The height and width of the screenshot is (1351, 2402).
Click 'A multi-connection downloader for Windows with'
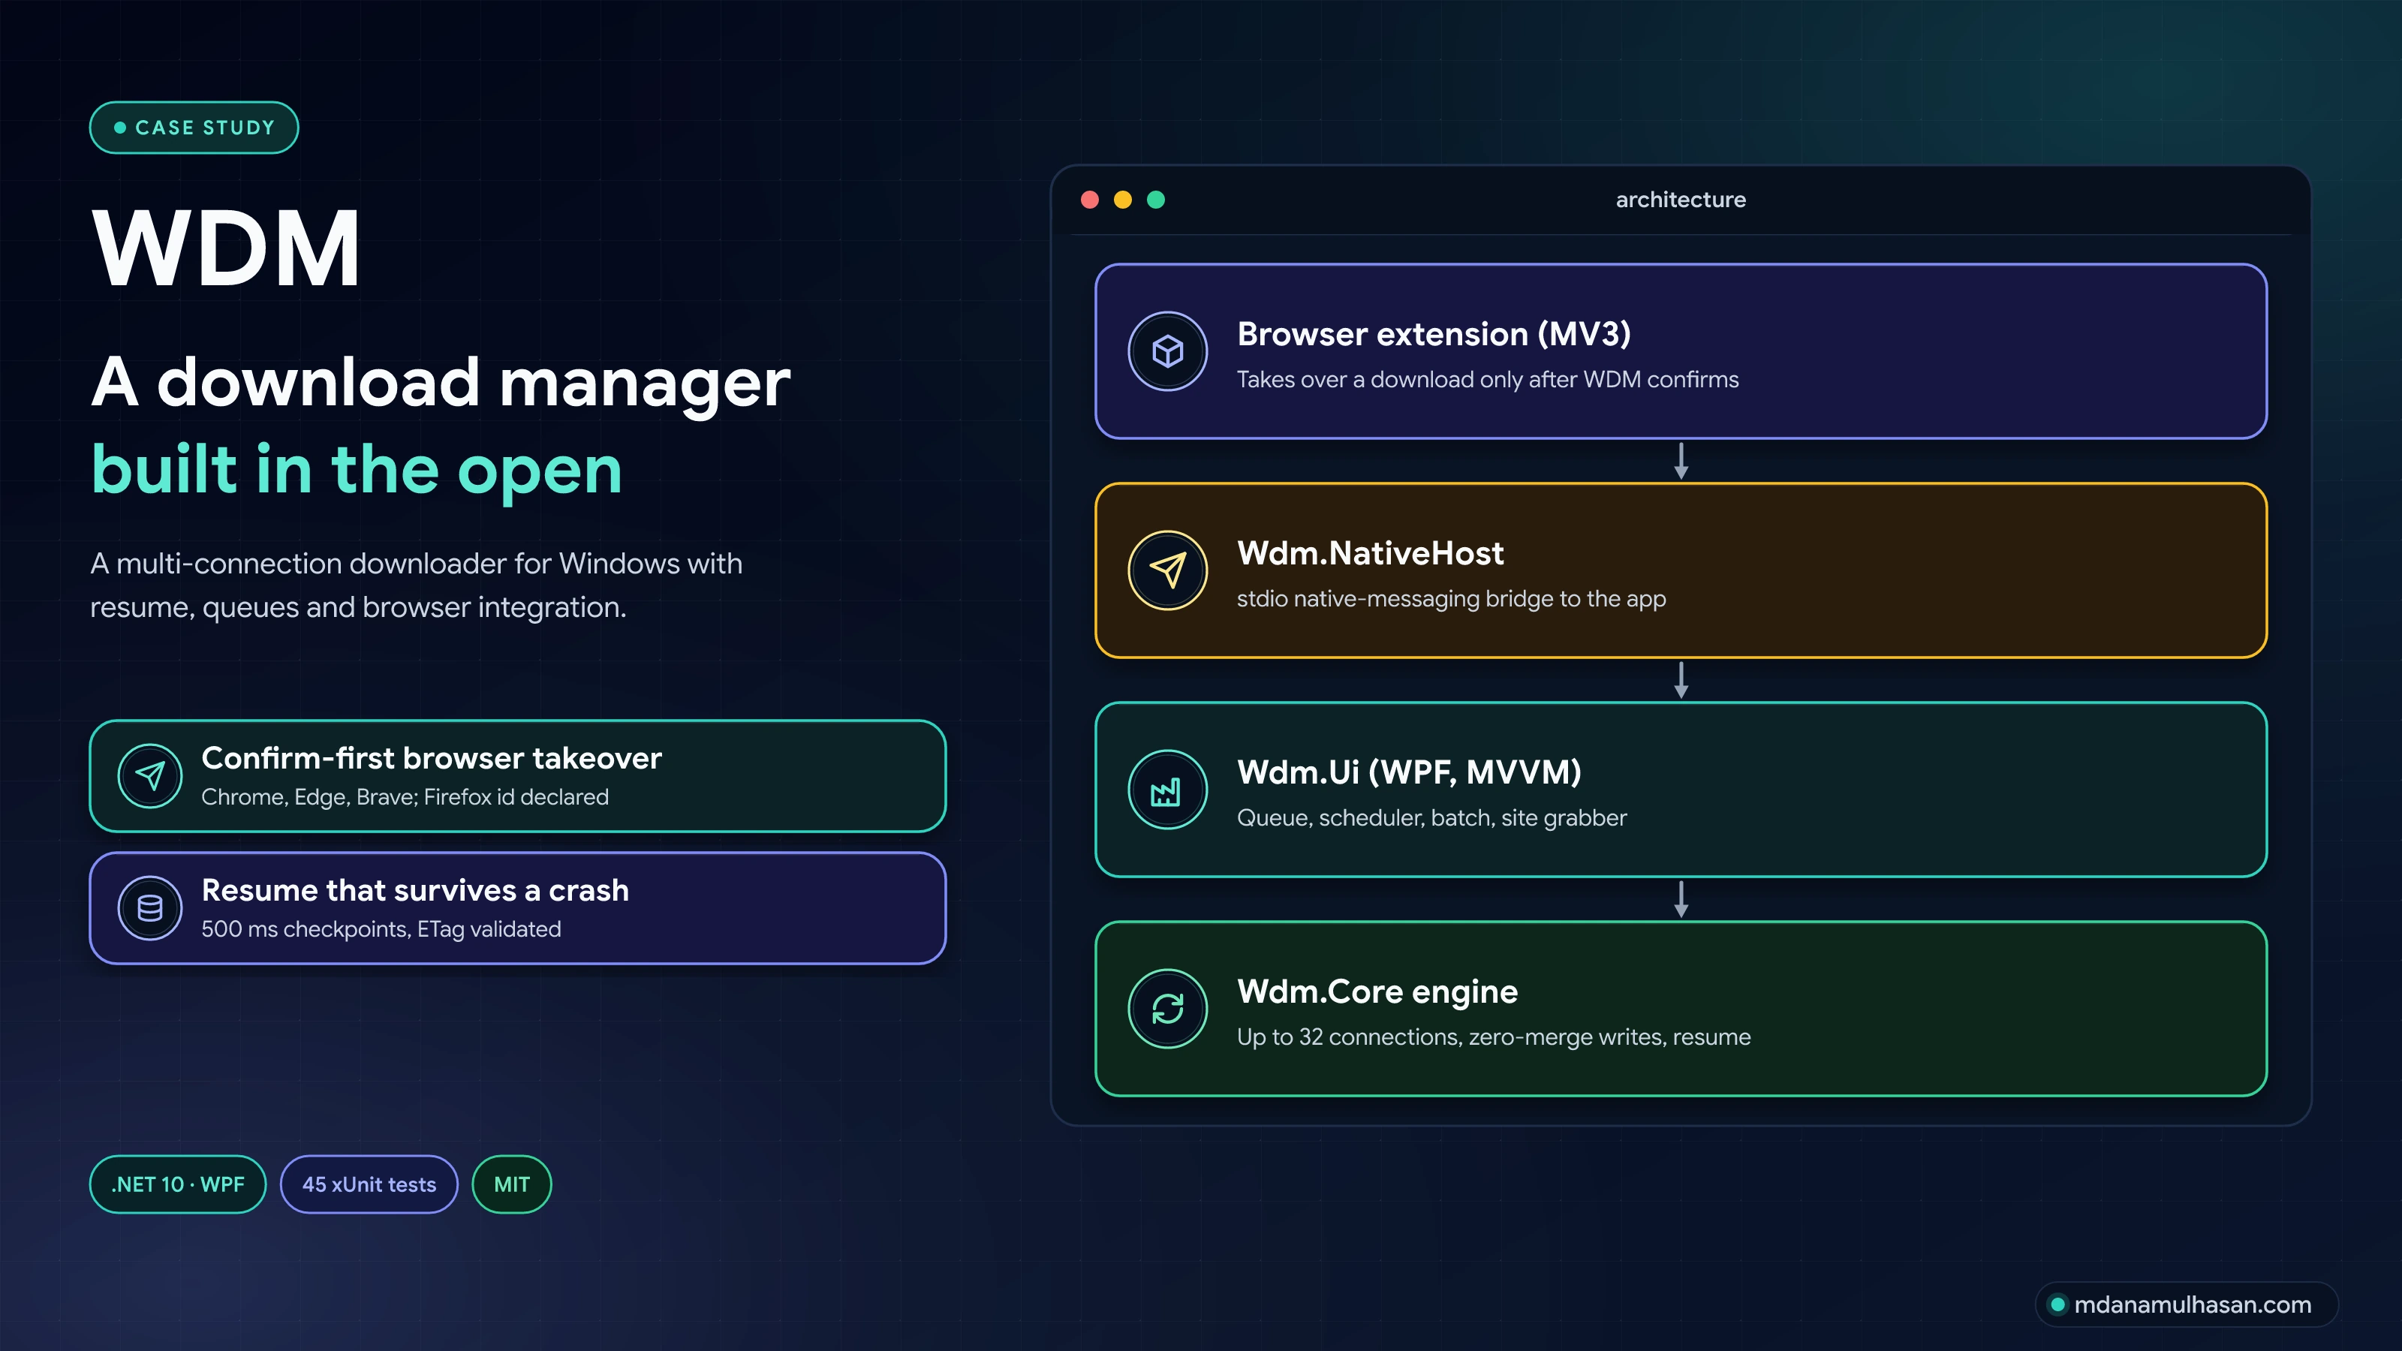click(x=416, y=563)
